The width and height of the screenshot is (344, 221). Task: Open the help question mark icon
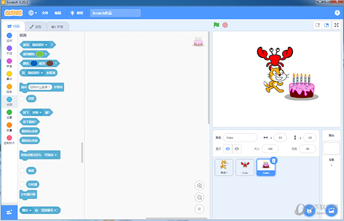337,13
